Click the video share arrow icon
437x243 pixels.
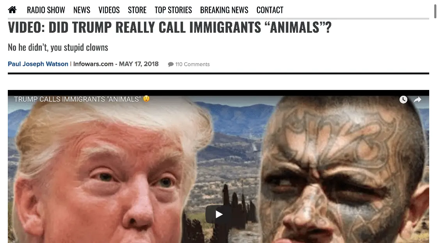point(417,100)
